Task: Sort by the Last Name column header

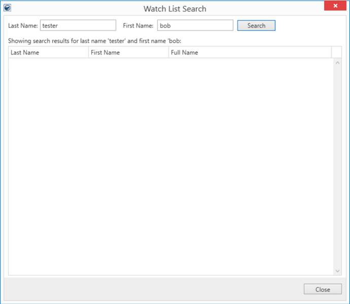Action: click(48, 52)
